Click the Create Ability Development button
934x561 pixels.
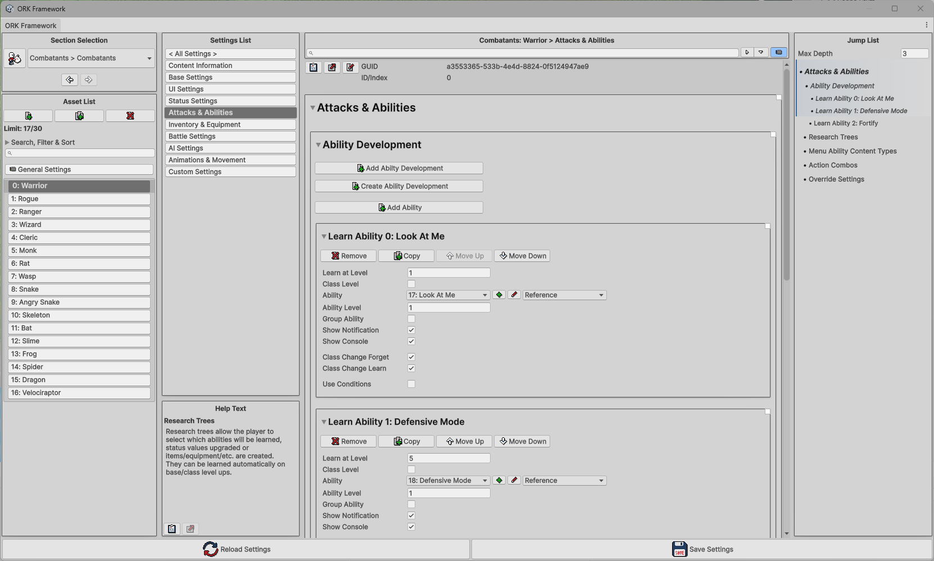399,186
